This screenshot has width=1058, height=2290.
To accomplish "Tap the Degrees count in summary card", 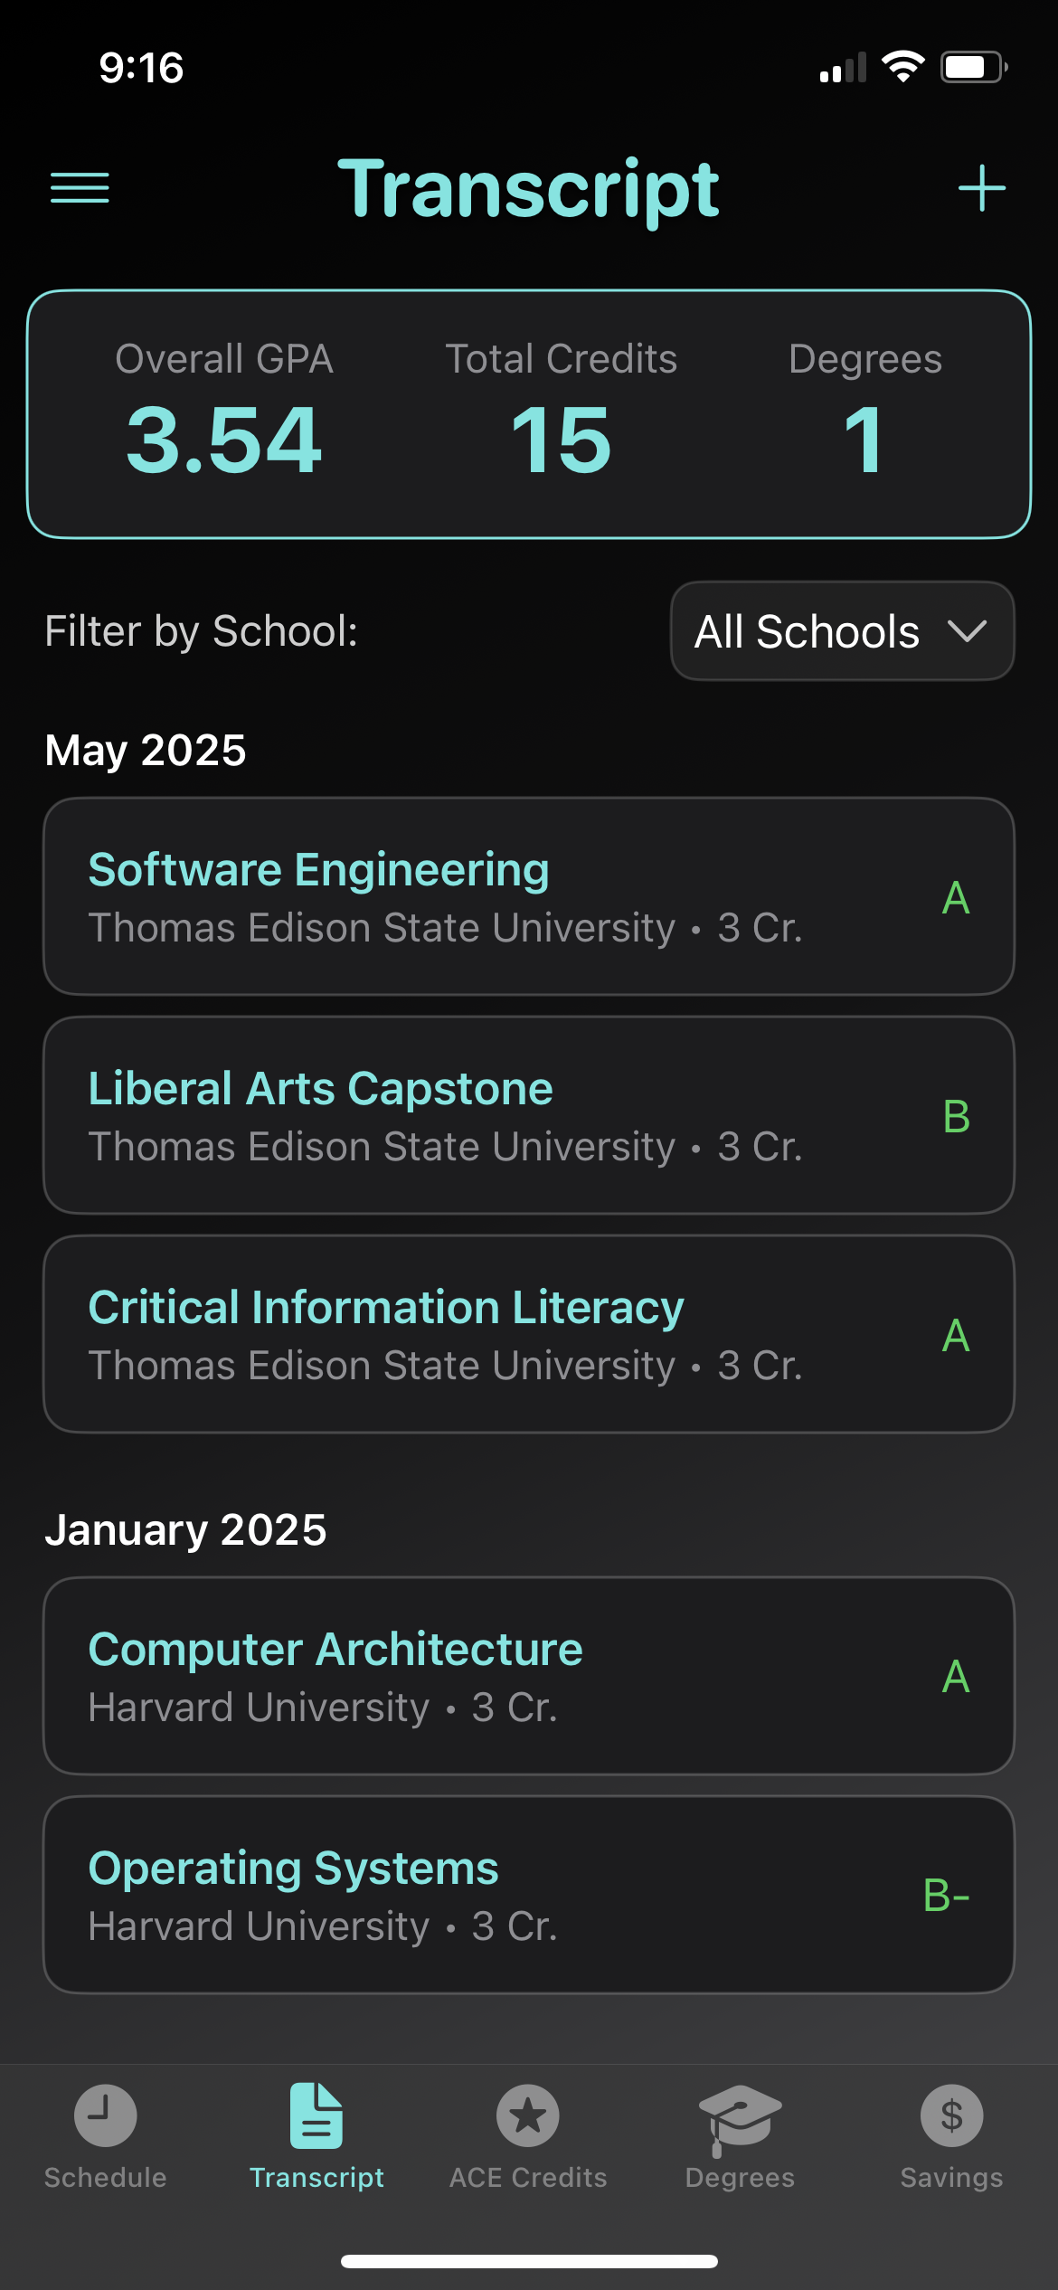I will point(864,440).
